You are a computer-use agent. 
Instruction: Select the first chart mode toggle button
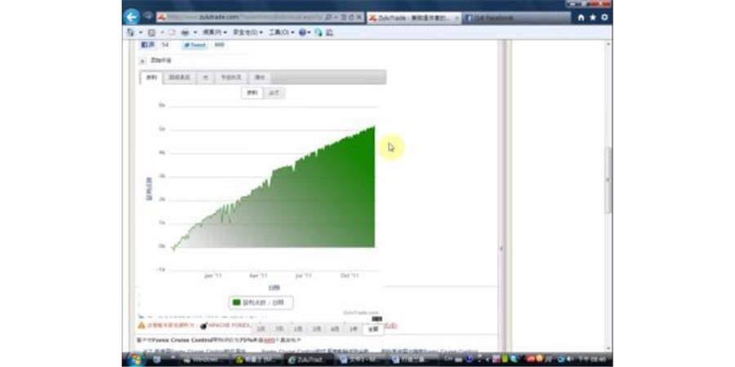[253, 93]
